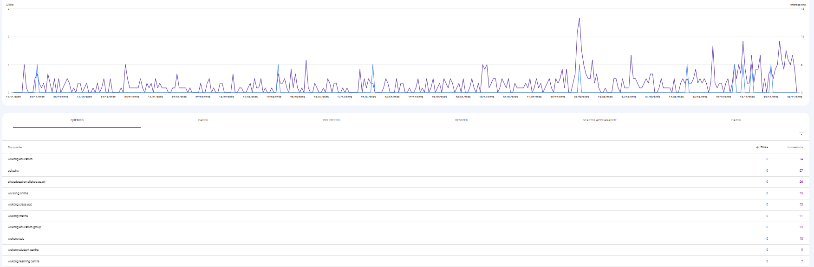
Task: Show the Dates tab
Action: (736, 120)
